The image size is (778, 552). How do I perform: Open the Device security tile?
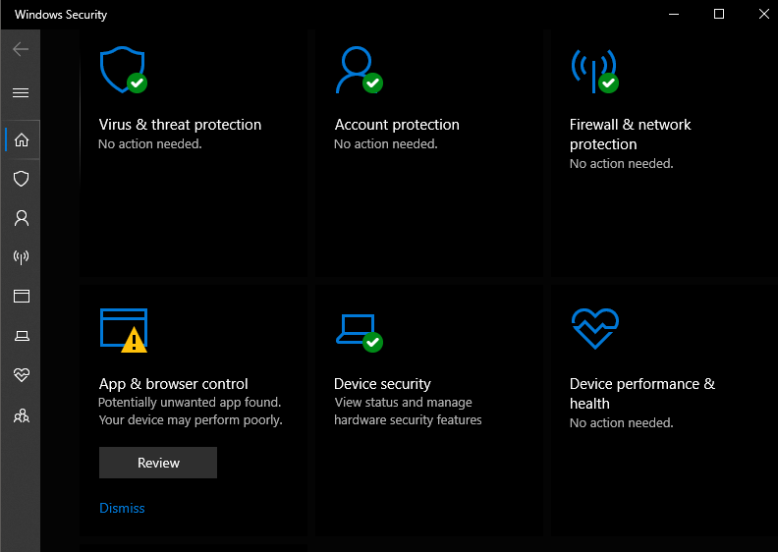[382, 384]
